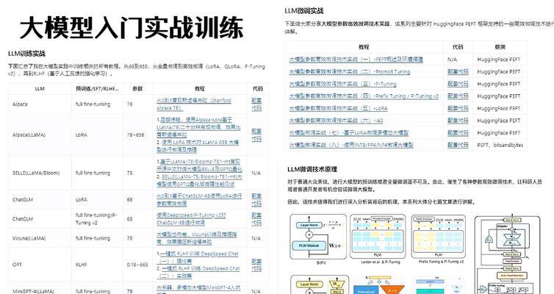Click the 0.1B~66B parameter cell

point(137,265)
